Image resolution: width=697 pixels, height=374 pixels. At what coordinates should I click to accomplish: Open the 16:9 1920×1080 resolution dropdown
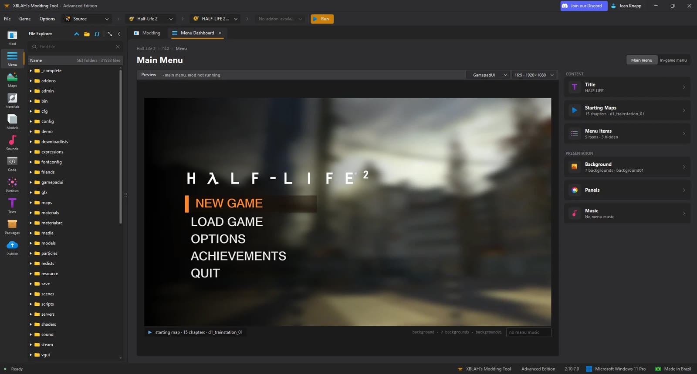point(534,75)
